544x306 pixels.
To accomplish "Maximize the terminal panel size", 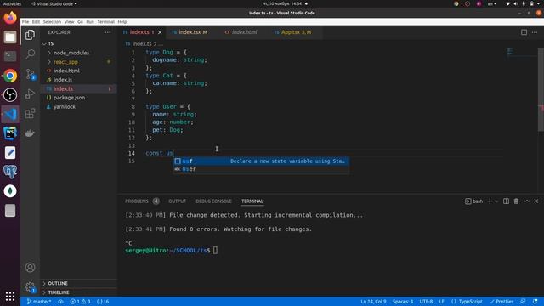I will (527, 201).
